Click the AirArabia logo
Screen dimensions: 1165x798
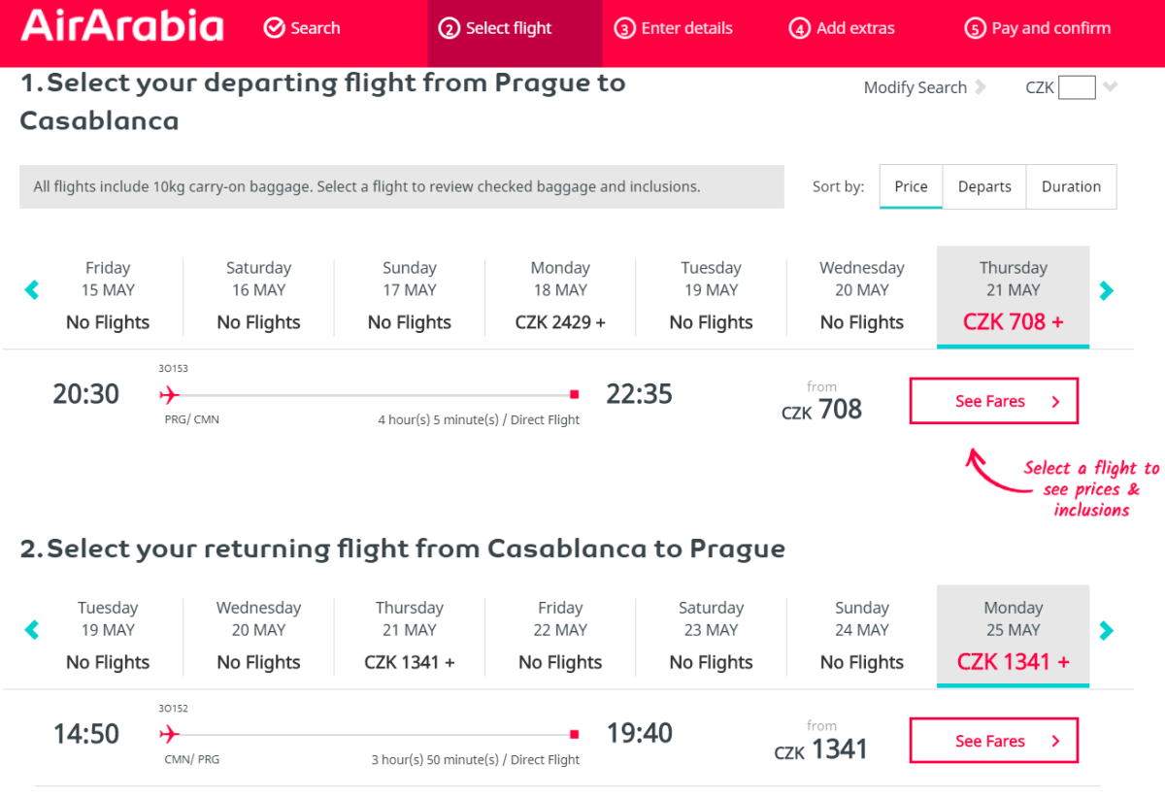[122, 27]
